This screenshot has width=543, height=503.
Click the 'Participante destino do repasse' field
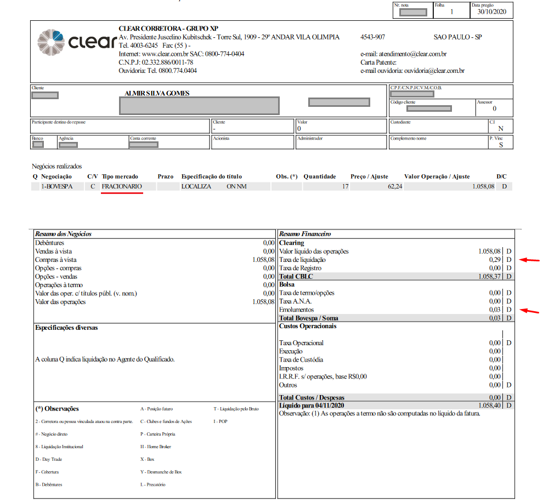pyautogui.click(x=120, y=126)
